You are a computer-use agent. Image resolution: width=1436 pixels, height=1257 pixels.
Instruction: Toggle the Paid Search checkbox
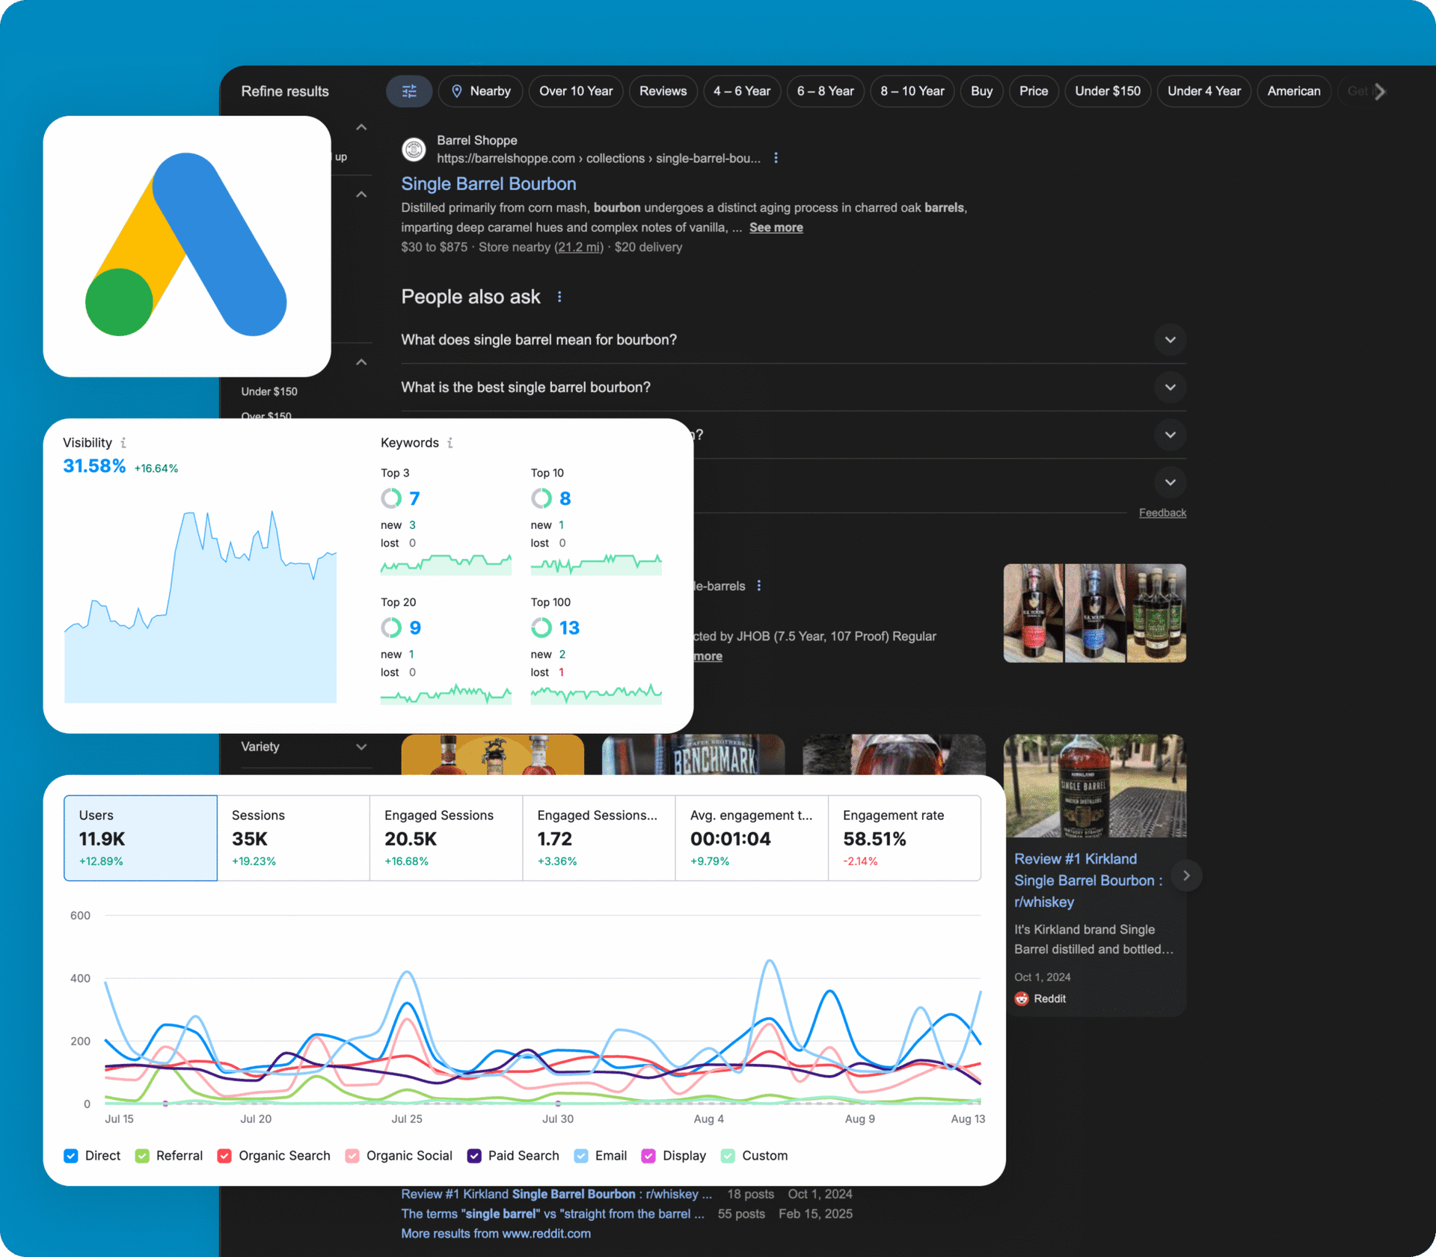[x=474, y=1156]
